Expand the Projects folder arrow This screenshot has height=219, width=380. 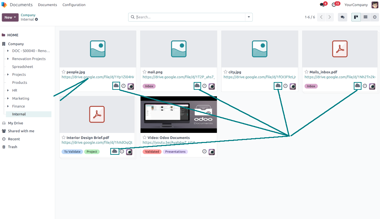pyautogui.click(x=8, y=74)
